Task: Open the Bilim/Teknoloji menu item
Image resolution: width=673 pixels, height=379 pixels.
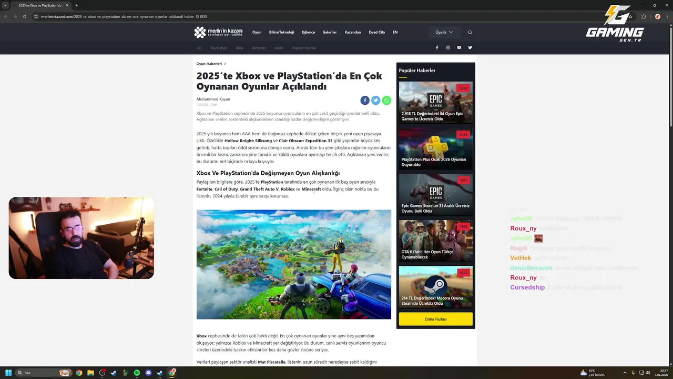Action: [281, 32]
